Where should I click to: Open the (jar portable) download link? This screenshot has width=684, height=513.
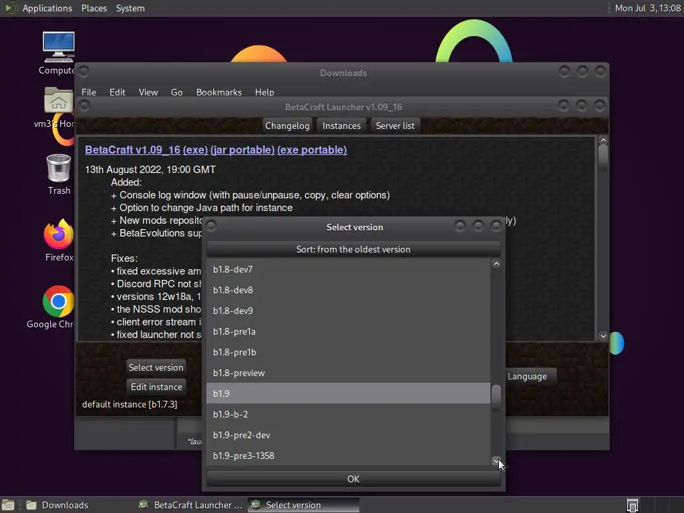[x=242, y=150]
